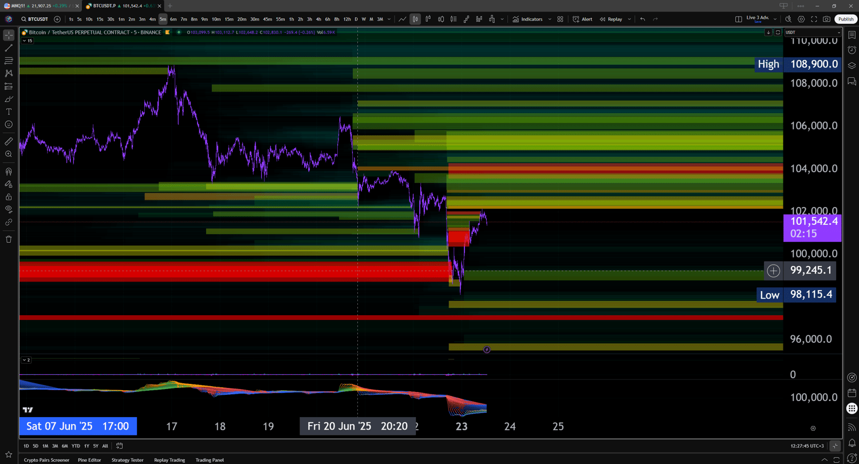Screen dimensions: 859x464
Task: Set date range to 1D
Action: pos(26,446)
